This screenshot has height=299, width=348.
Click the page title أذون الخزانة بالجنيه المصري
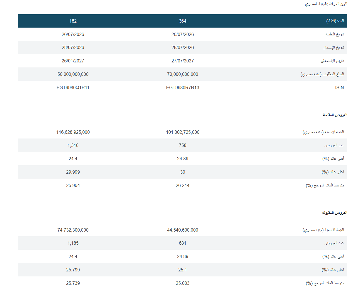326,4
